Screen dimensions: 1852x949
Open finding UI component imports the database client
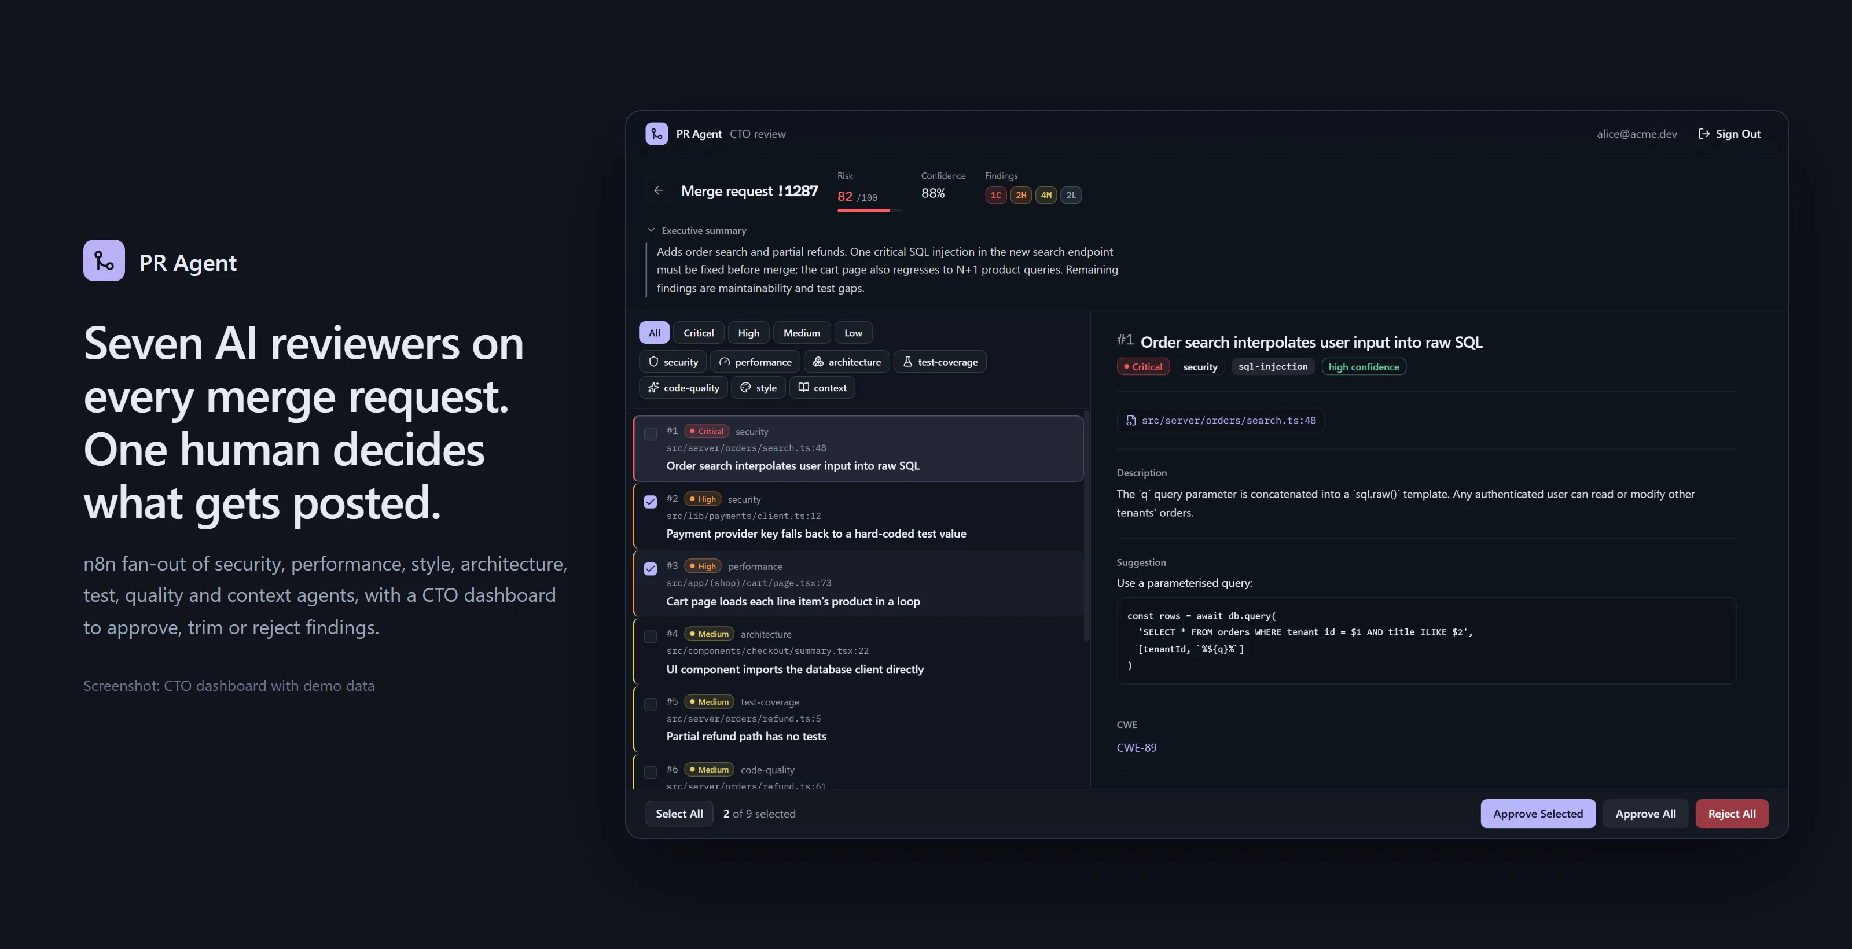858,652
